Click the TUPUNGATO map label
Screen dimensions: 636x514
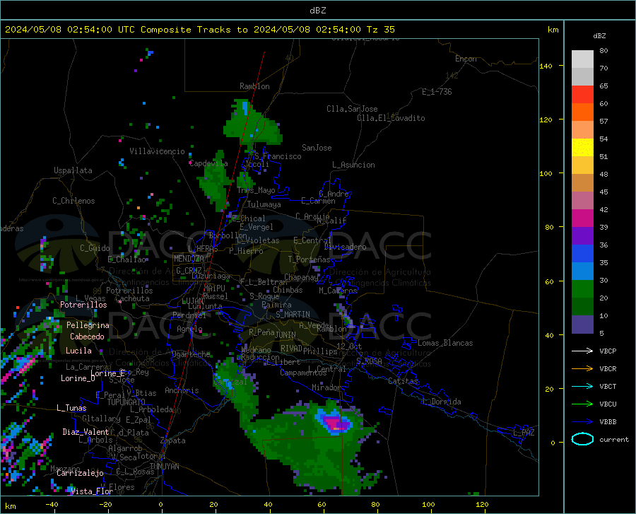(x=126, y=402)
